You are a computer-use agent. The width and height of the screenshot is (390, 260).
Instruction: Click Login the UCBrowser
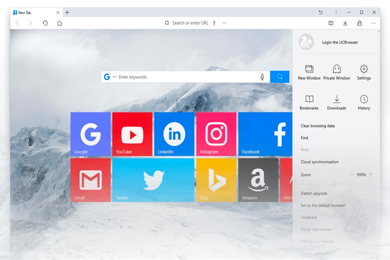click(340, 42)
